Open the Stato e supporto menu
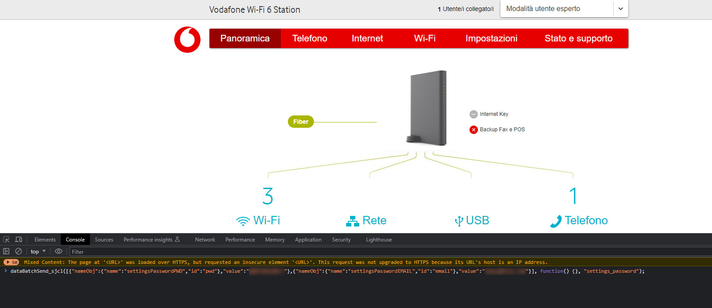This screenshot has width=712, height=308. click(x=578, y=38)
